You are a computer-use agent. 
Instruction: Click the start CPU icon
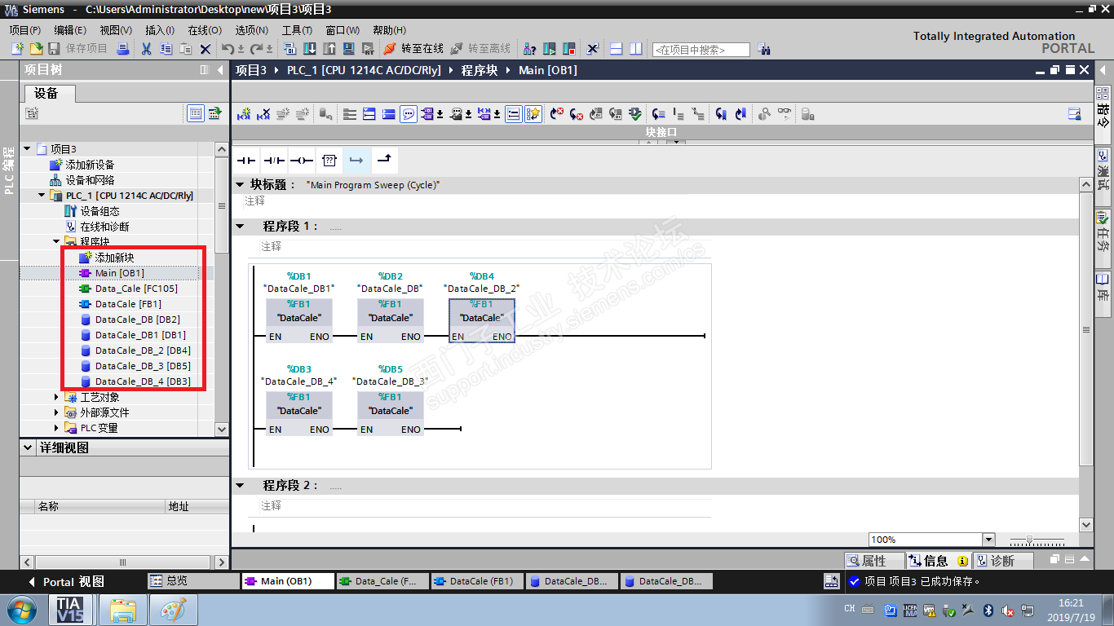[550, 49]
